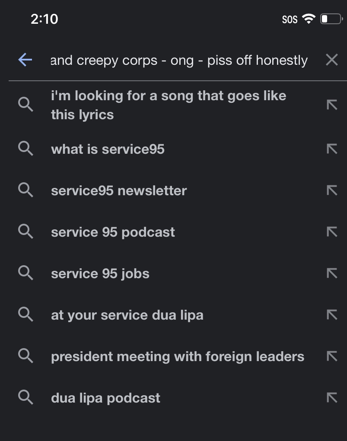Insert "at your service dua lipa" arrow
This screenshot has height=441, width=347.
coord(331,315)
